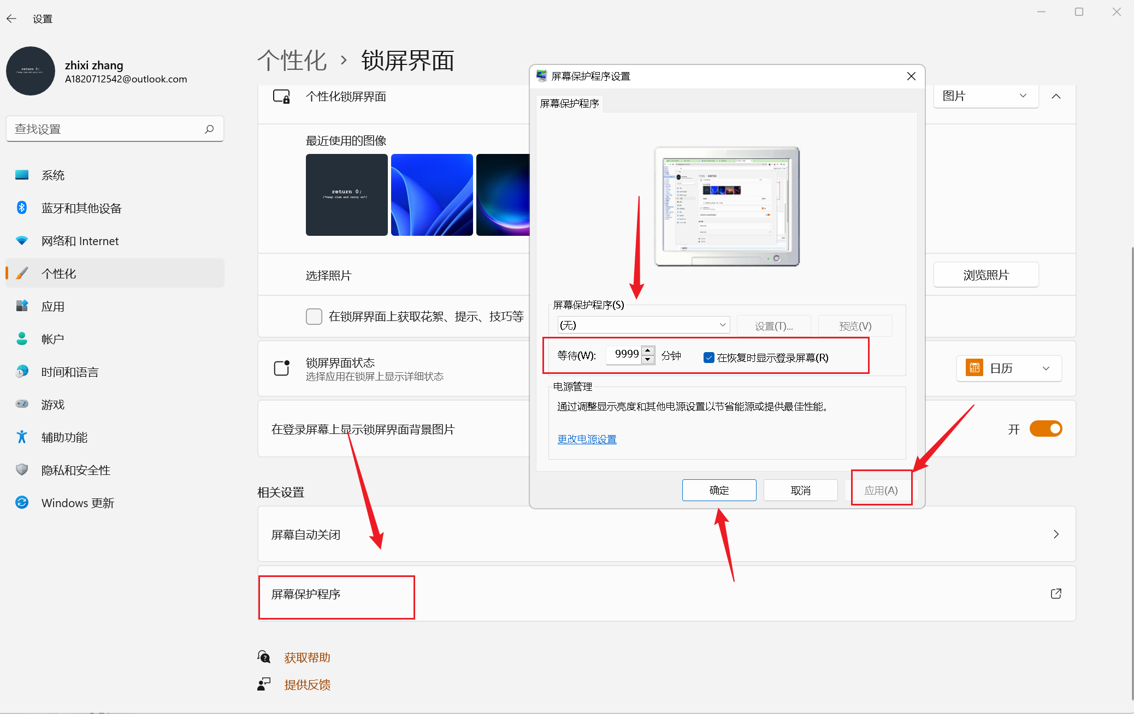Click the change power settings link
The image size is (1134, 714).
(587, 439)
